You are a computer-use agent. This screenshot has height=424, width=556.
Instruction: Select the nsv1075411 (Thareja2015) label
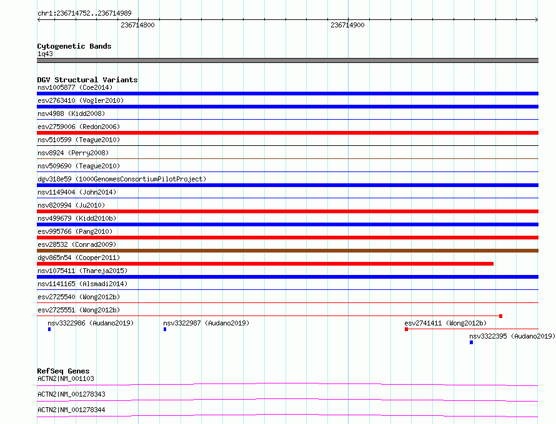(82, 271)
